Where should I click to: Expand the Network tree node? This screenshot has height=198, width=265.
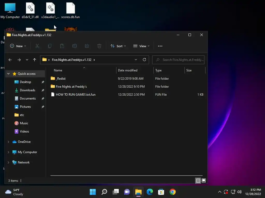(x=9, y=162)
